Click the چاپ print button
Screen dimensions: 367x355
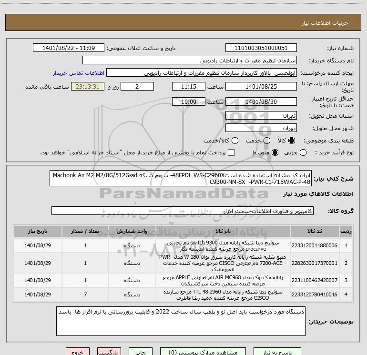click(141, 352)
